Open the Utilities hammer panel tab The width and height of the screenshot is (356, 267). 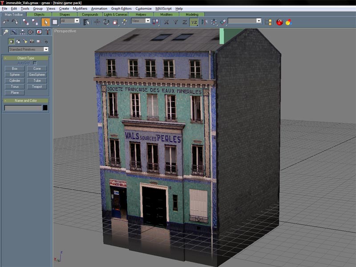pyautogui.click(x=47, y=32)
